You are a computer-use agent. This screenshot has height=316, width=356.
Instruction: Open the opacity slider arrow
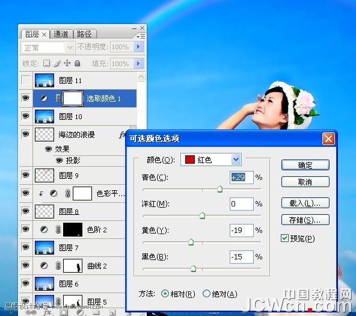(138, 47)
